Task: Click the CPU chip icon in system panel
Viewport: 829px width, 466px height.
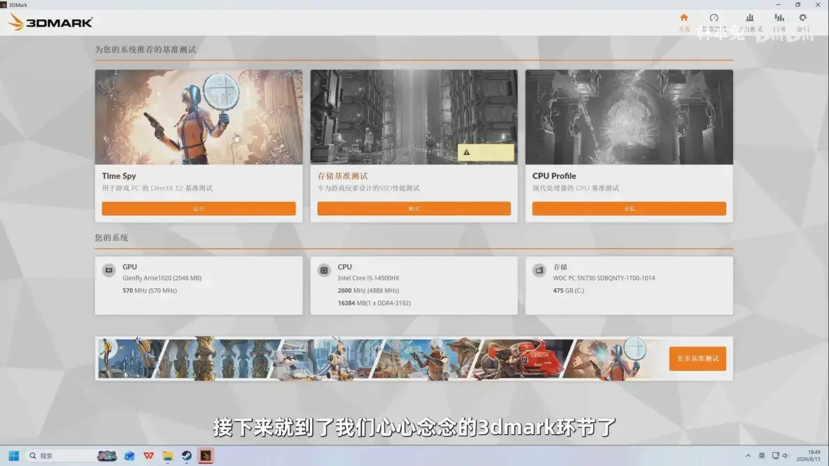Action: click(x=324, y=270)
